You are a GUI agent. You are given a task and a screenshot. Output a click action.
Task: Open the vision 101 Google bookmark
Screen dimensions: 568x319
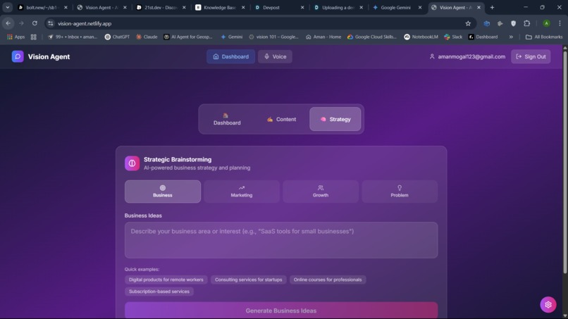click(x=274, y=37)
